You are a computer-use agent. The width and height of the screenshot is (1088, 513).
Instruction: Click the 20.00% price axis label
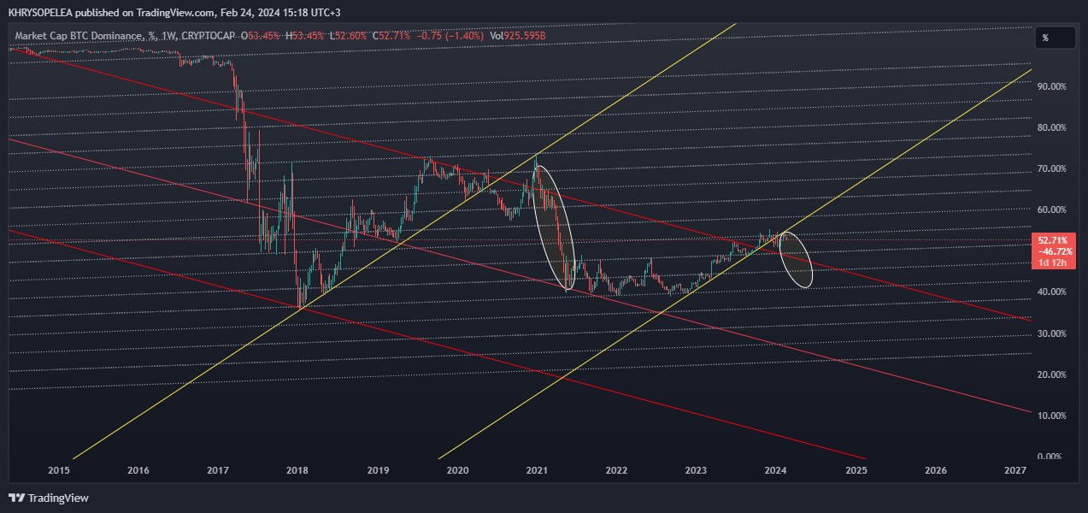[1051, 374]
